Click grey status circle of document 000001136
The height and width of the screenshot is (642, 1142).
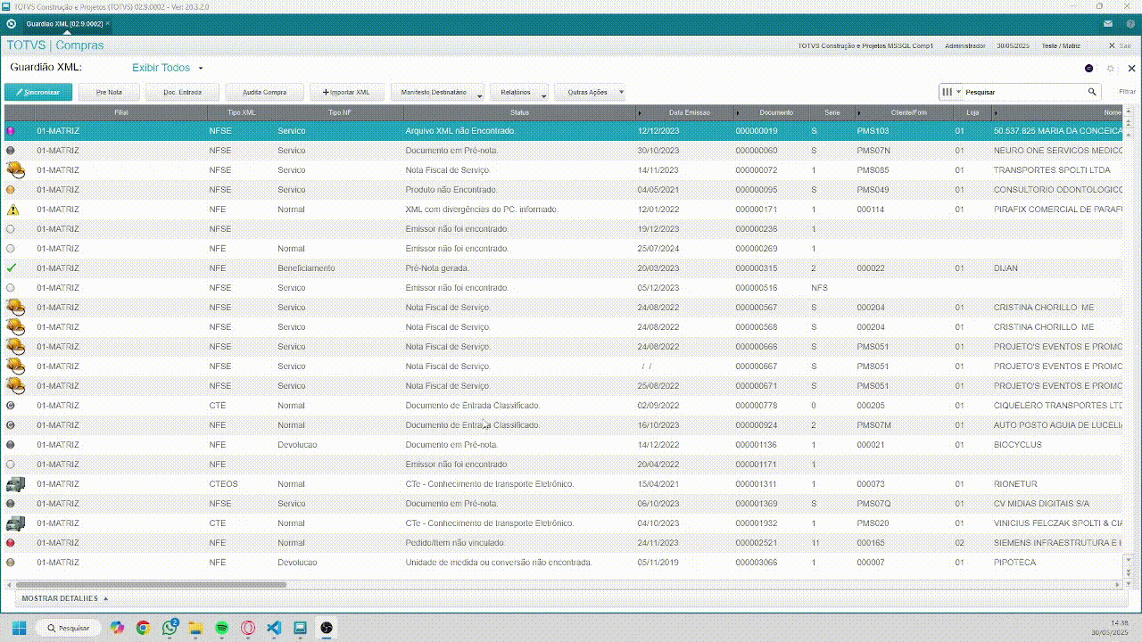pyautogui.click(x=11, y=445)
